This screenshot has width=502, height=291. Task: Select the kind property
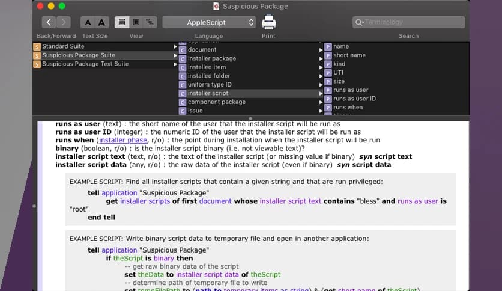point(397,64)
